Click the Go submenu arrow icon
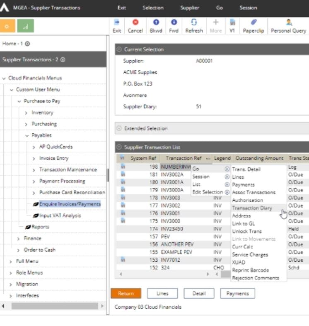The width and height of the screenshot is (309, 326). coord(227,169)
